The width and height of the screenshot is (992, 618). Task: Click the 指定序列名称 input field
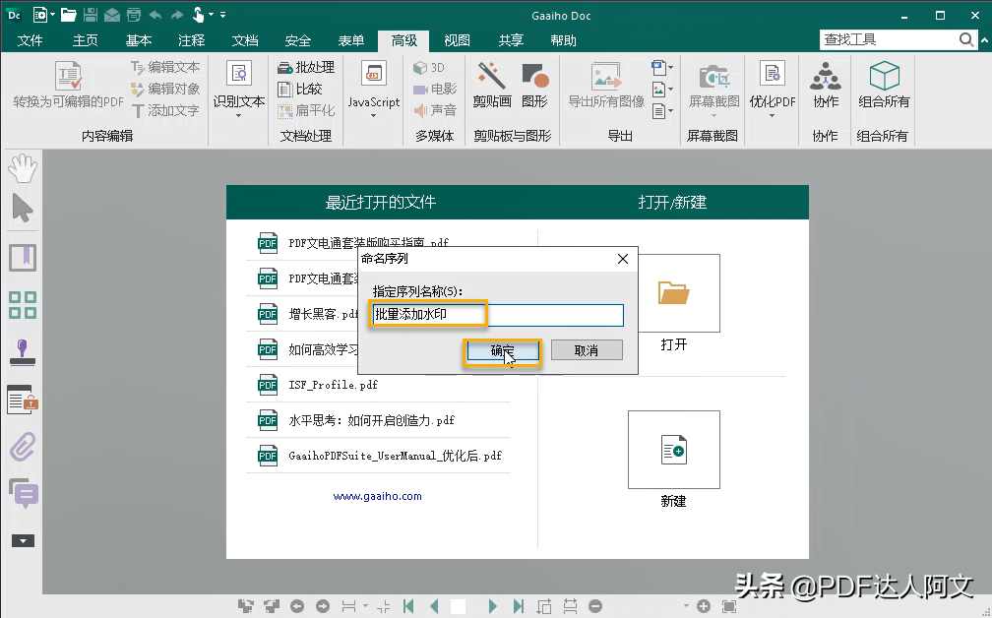coord(498,314)
